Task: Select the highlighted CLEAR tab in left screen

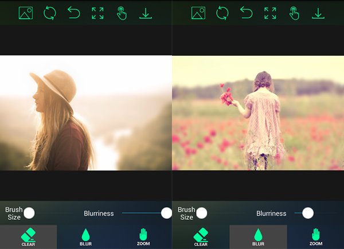Action: tap(29, 237)
